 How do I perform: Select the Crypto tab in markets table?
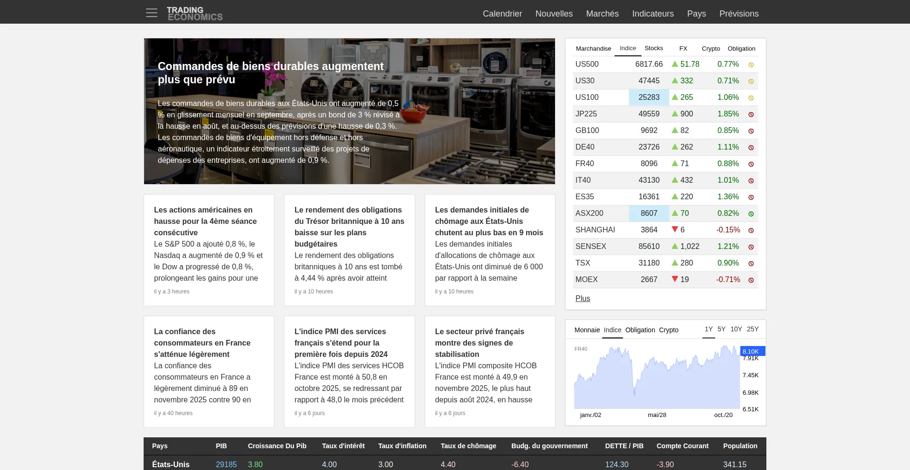coord(710,48)
